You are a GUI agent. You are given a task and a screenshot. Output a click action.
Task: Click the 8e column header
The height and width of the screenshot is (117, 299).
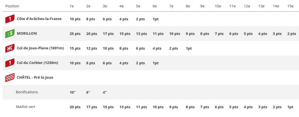coord(188,6)
